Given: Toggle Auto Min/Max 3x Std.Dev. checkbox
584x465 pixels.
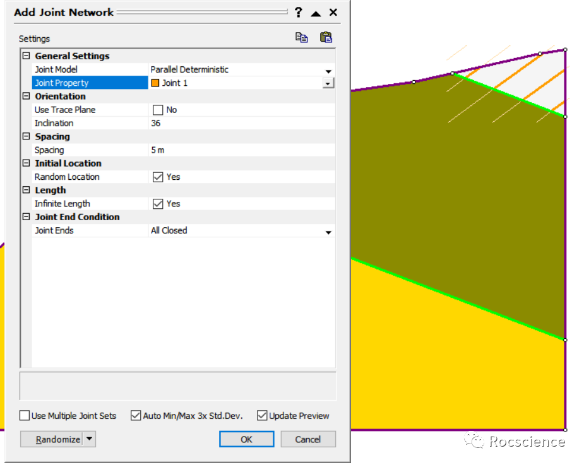Looking at the screenshot, I should click(136, 416).
